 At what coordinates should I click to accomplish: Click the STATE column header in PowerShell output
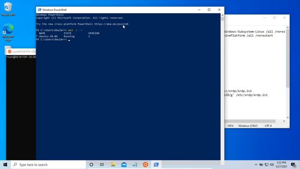pos(67,33)
